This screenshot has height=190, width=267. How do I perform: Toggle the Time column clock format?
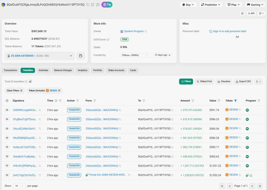56,100
